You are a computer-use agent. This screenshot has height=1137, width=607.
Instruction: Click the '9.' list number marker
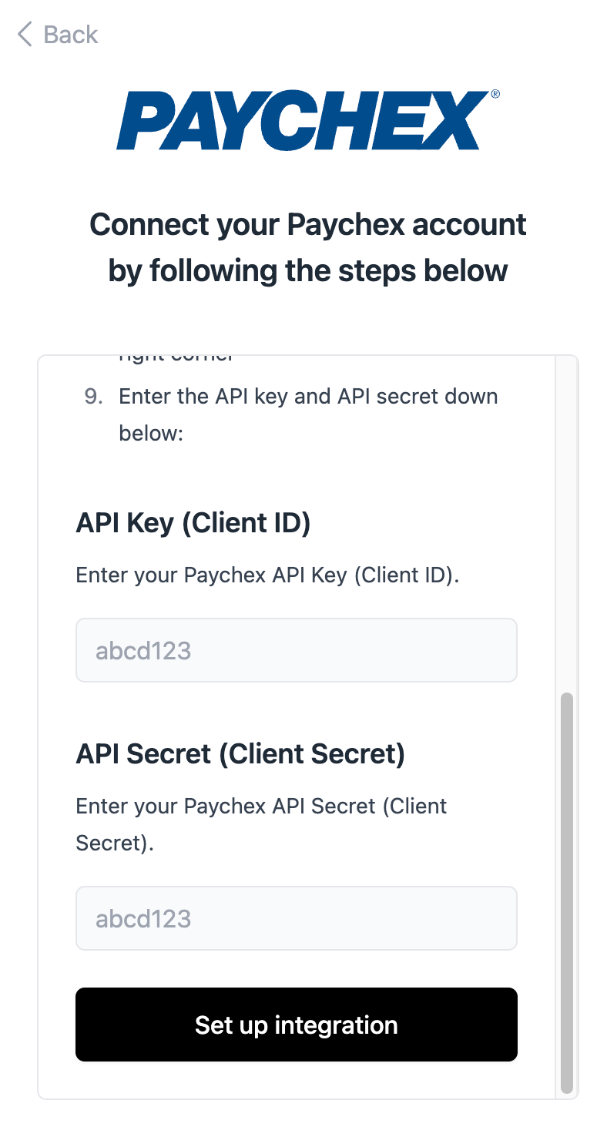[93, 397]
